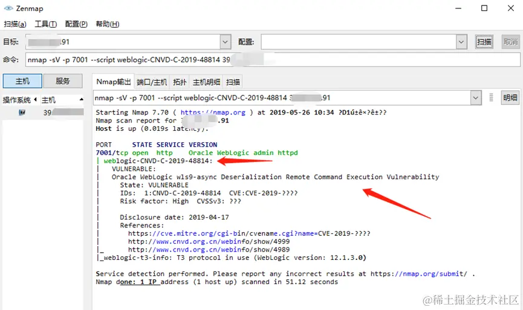Click the 'weblogic-CNVD-C-2019-48814:' script name text
Viewport: 523px width, 310px height.
[158, 161]
